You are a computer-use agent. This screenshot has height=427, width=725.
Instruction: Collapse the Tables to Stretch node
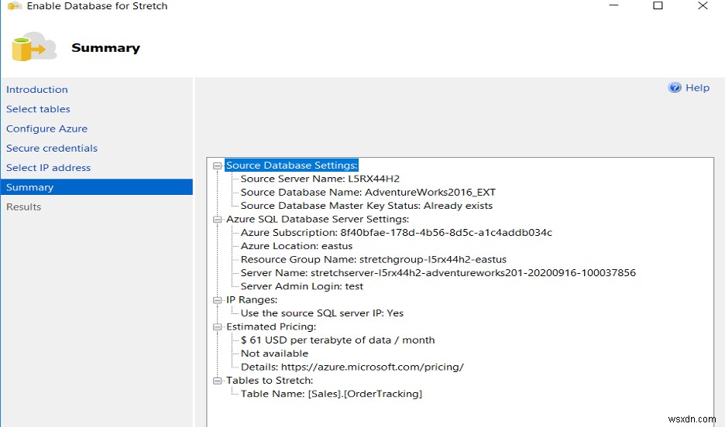pos(218,381)
